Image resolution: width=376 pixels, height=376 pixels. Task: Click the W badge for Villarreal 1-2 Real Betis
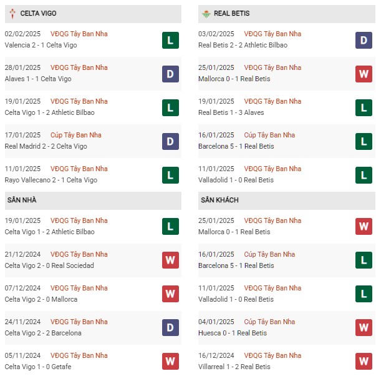364,361
